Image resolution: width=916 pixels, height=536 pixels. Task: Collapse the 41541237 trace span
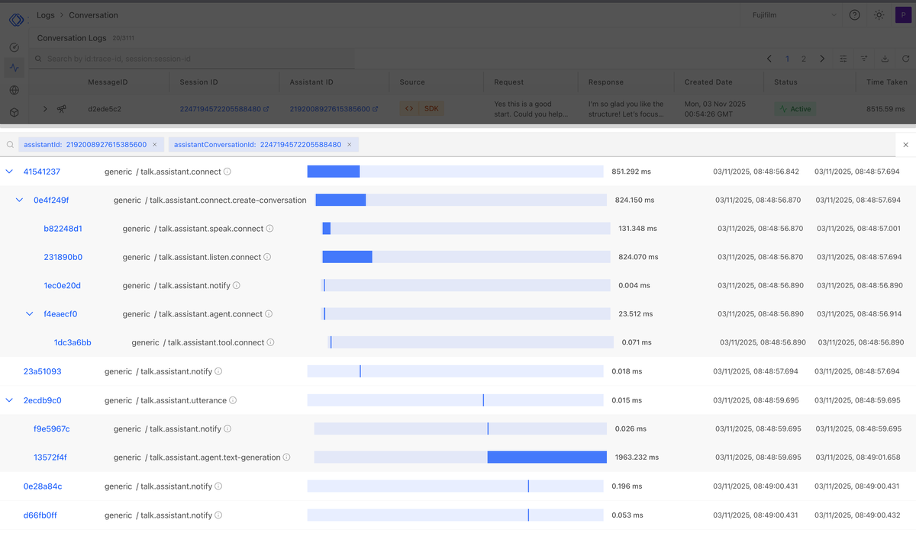(x=9, y=171)
